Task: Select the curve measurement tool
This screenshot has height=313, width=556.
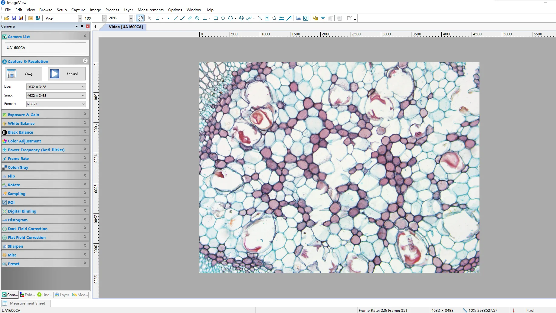Action: (260, 18)
